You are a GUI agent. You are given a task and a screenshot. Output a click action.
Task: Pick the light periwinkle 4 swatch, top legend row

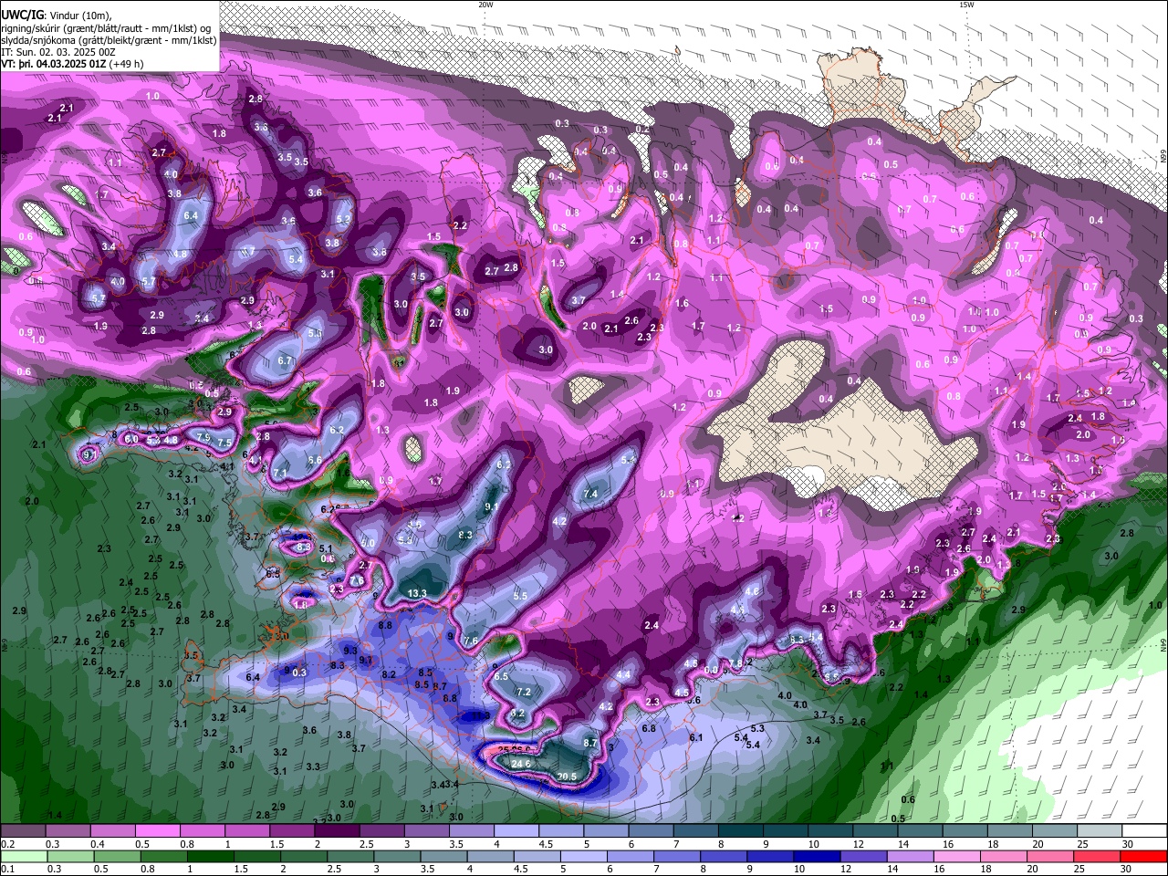point(516,831)
